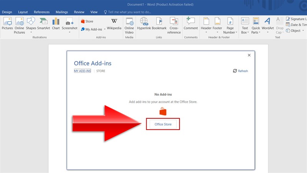Switch to the Design tab
Viewport: 307px width, 173px height.
[x=7, y=12]
